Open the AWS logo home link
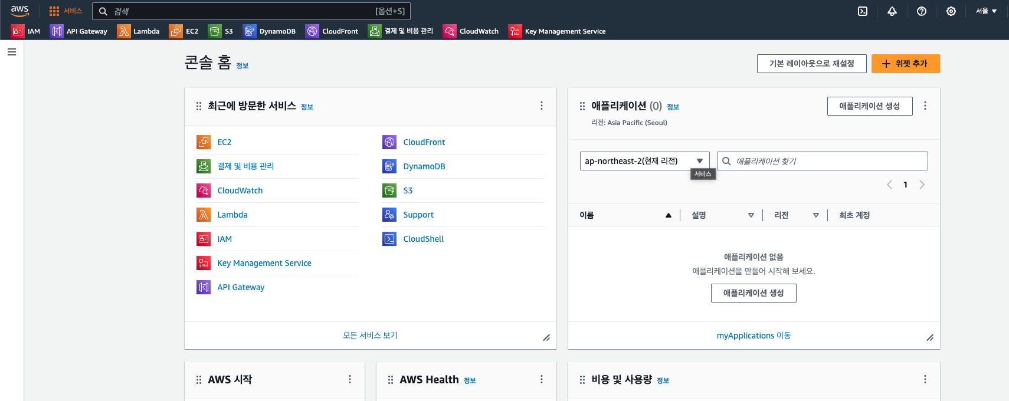The width and height of the screenshot is (1009, 401). 19,11
